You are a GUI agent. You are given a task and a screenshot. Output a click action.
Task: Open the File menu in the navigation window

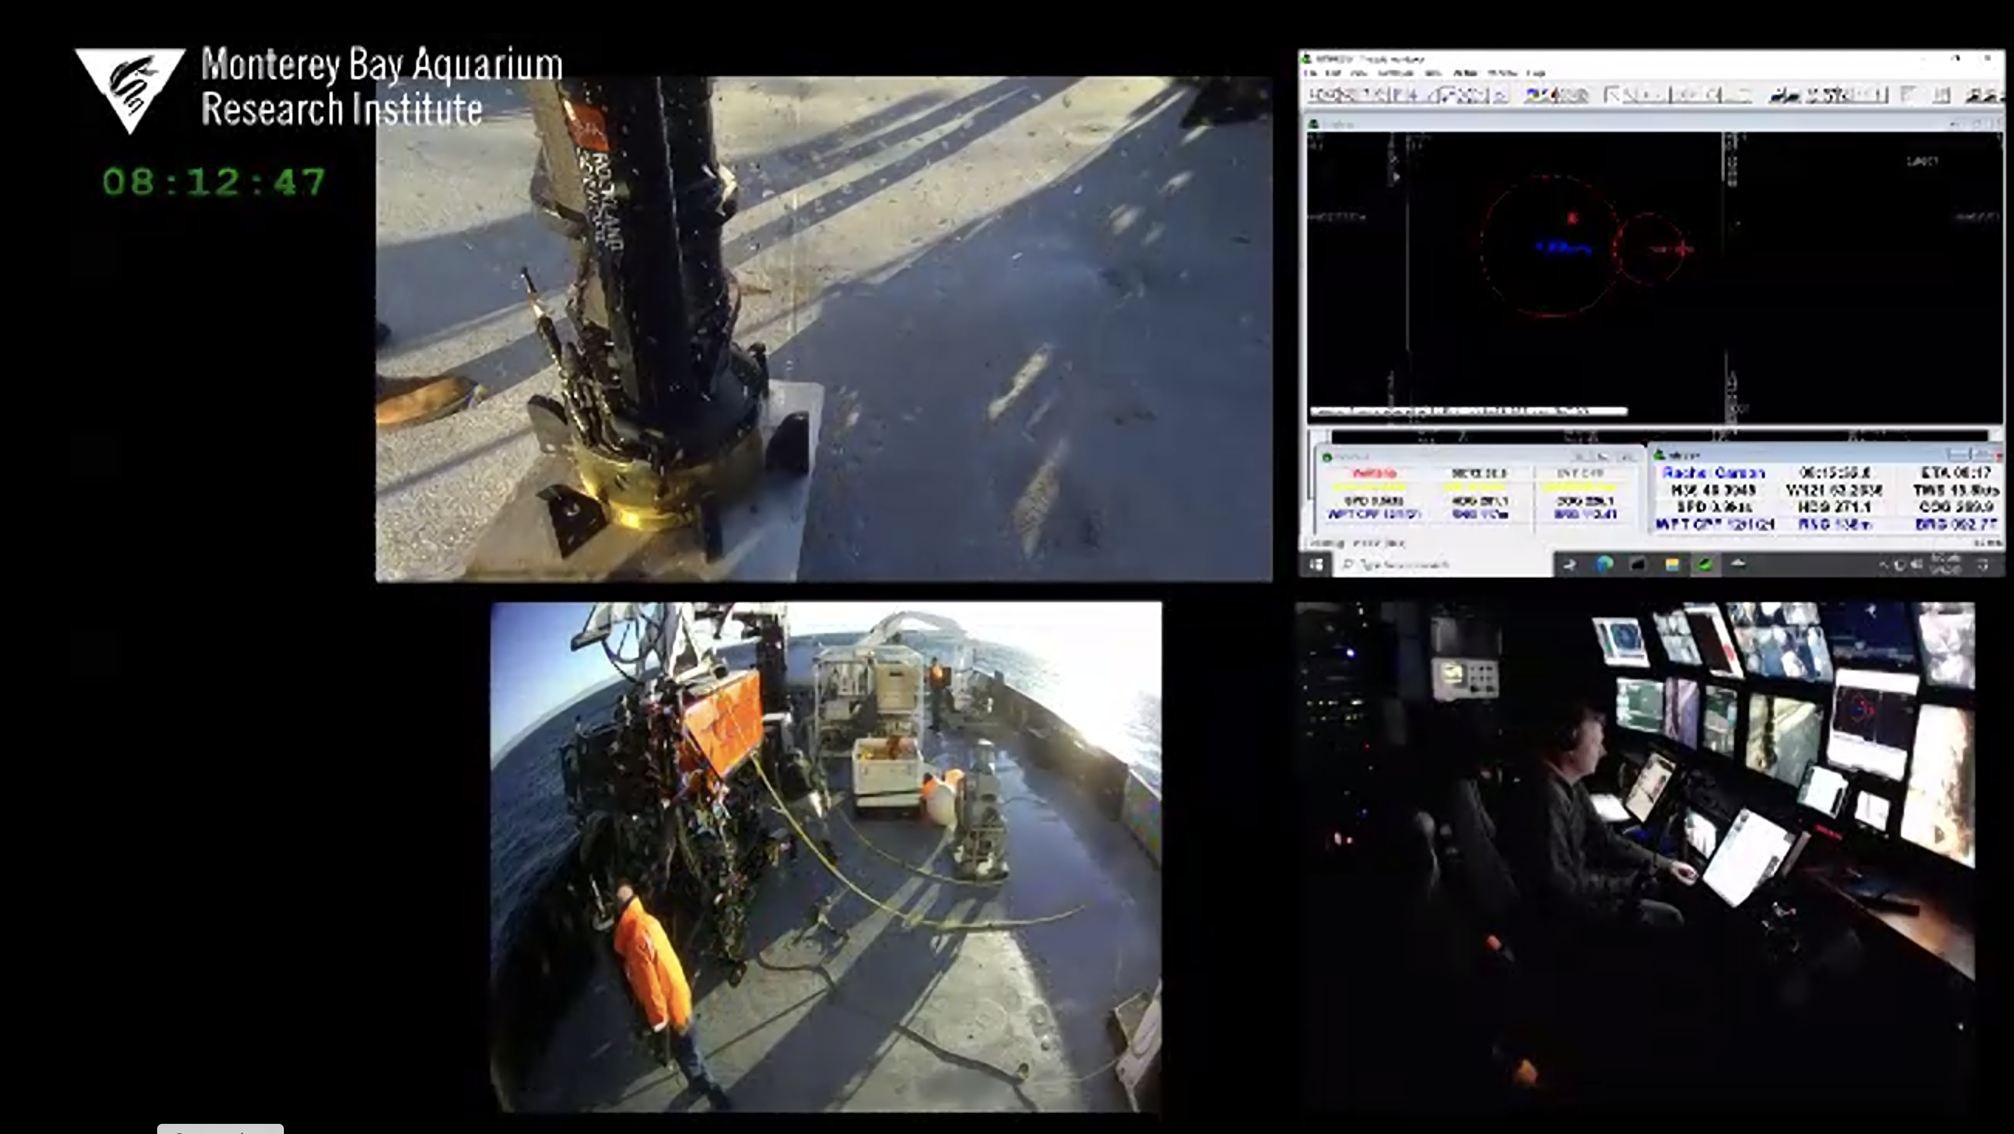1312,73
